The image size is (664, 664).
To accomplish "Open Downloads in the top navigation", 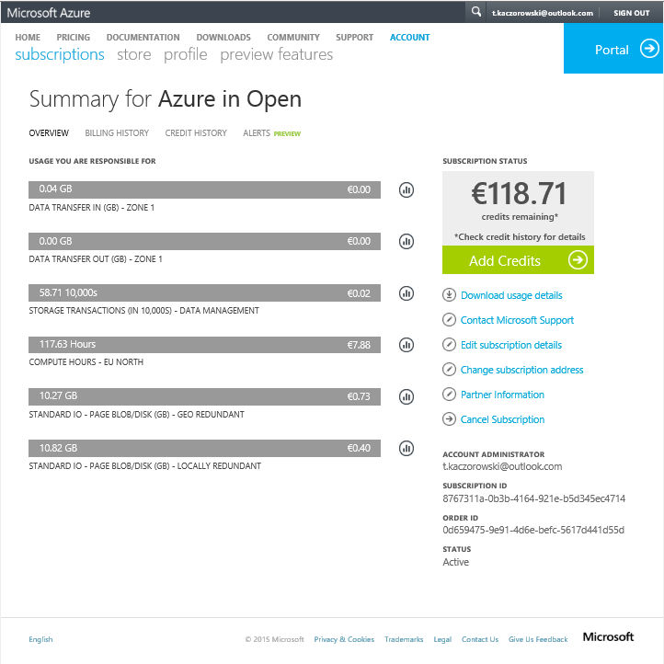I will tap(223, 38).
